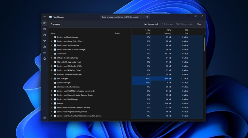Expand the wsappx process group

coord(52,104)
